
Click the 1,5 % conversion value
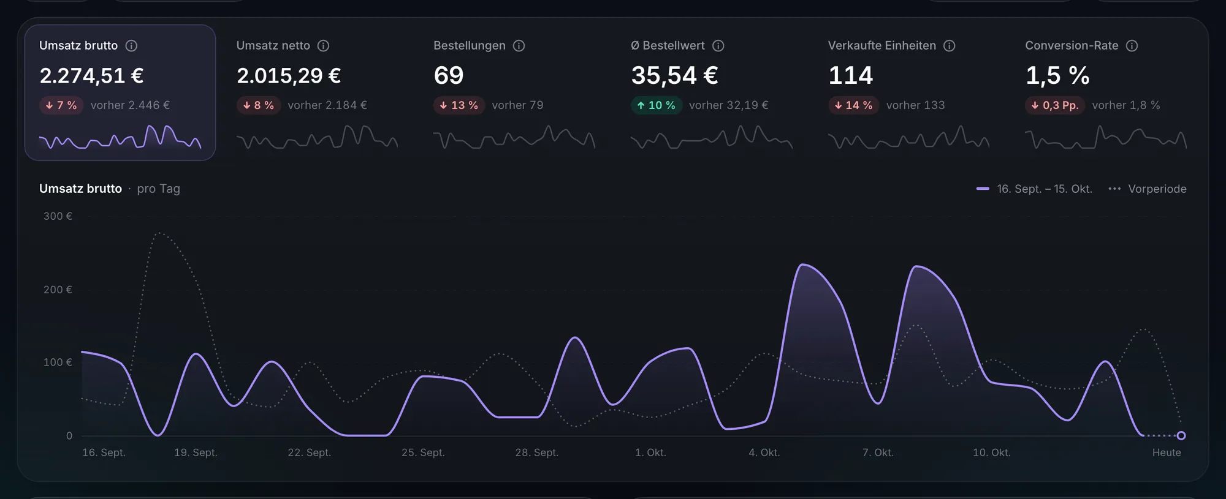[x=1057, y=75]
